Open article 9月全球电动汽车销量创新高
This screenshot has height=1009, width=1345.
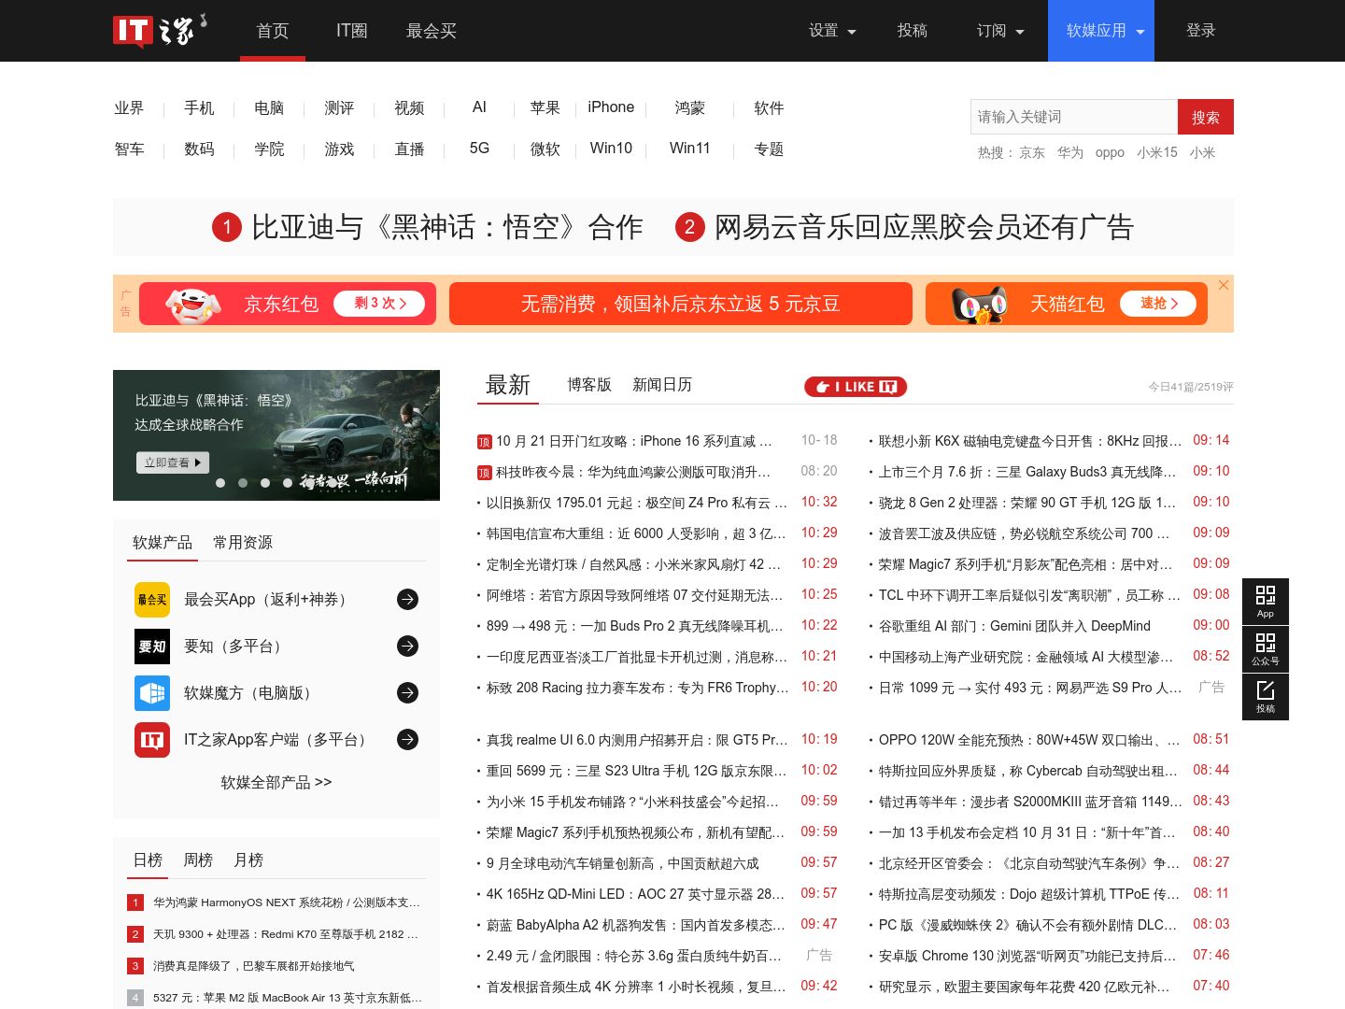623,863
